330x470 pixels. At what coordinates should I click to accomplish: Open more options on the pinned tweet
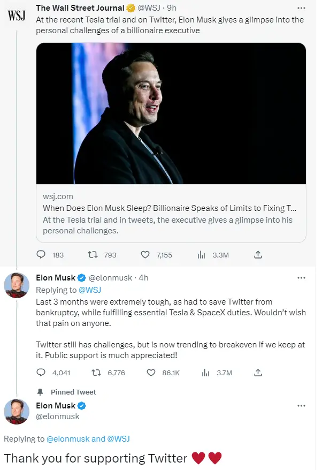pos(301,406)
